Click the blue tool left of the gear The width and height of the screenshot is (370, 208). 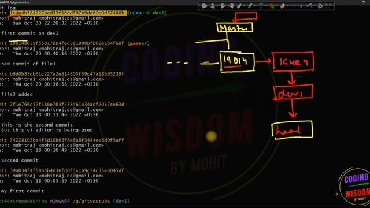tap(310, 6)
